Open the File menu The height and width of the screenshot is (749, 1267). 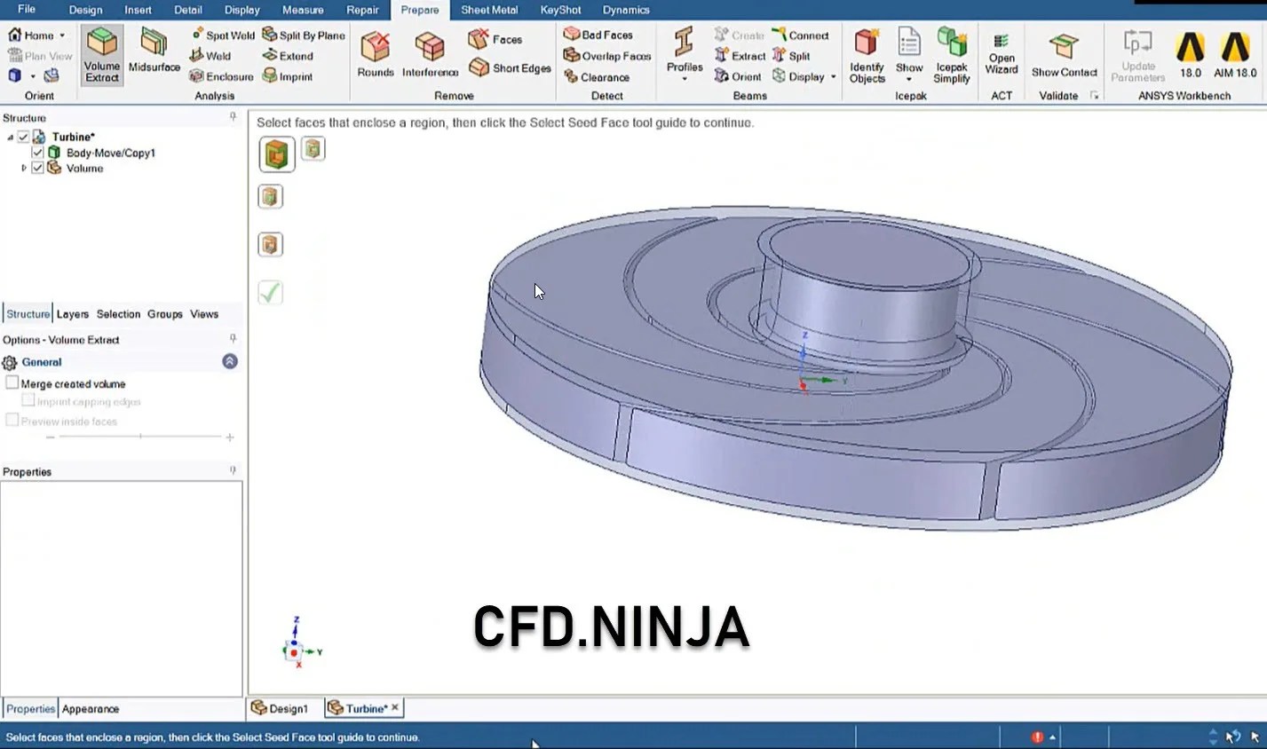(26, 10)
